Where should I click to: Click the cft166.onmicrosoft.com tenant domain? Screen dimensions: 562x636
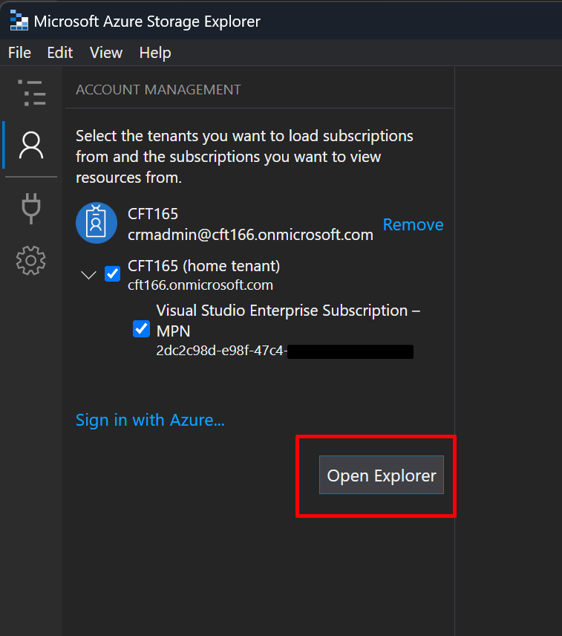(x=200, y=285)
